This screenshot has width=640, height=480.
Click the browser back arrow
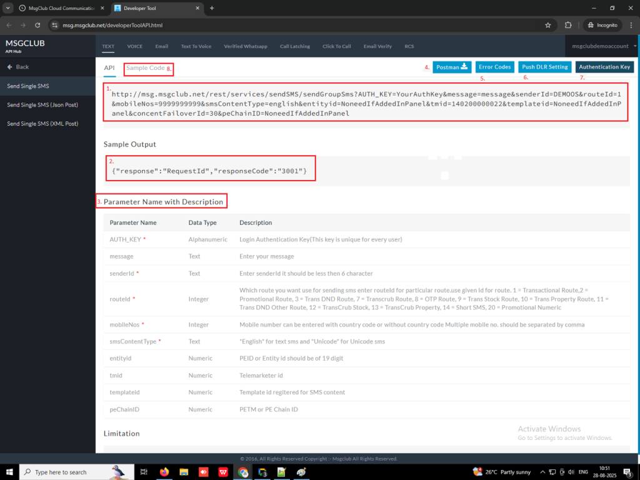[x=9, y=25]
